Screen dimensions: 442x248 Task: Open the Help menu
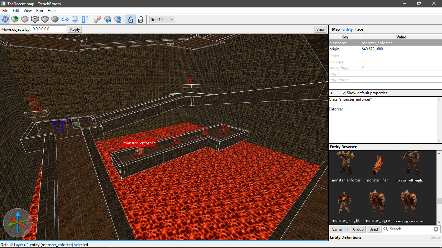tap(51, 11)
